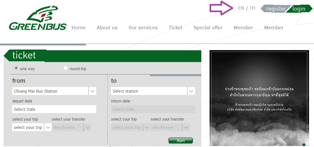Select the round trip radio button

(66, 68)
